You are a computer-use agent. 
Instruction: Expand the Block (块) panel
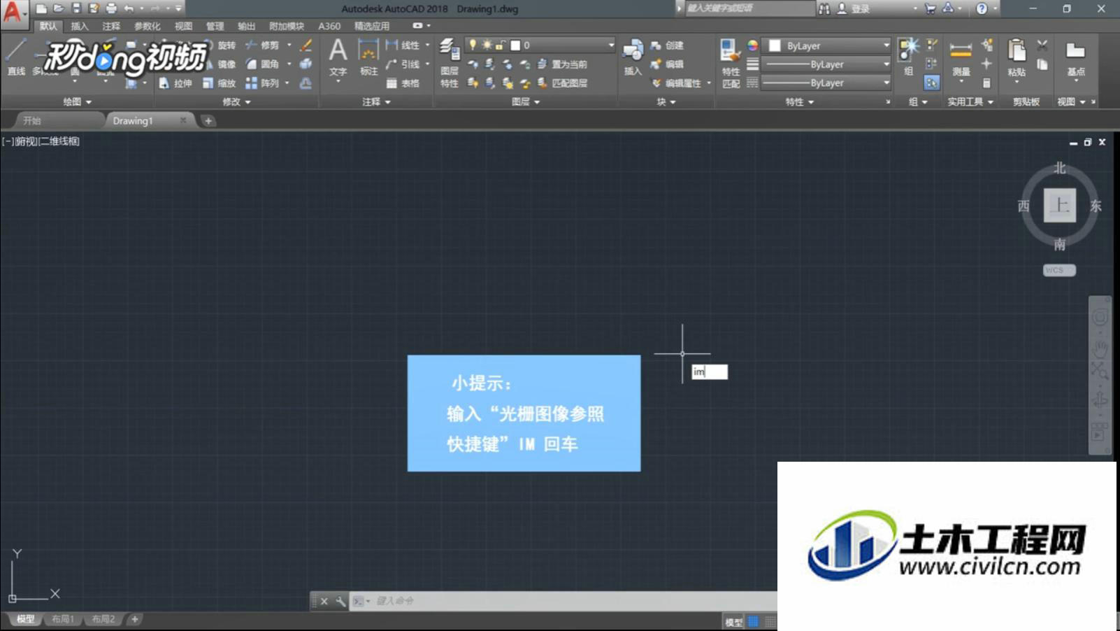pos(666,102)
